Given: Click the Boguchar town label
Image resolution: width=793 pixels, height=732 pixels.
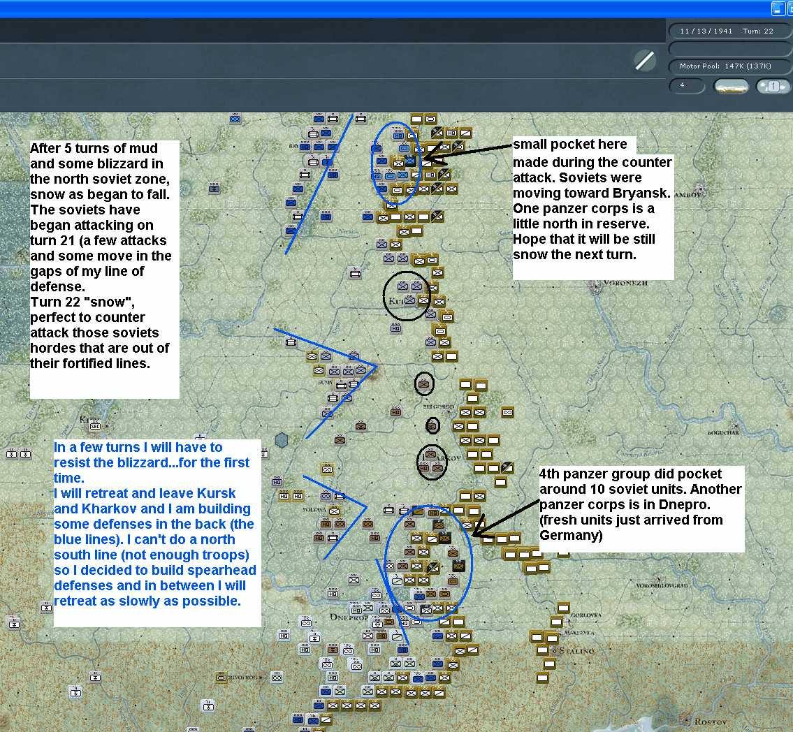Looking at the screenshot, I should coord(723,433).
